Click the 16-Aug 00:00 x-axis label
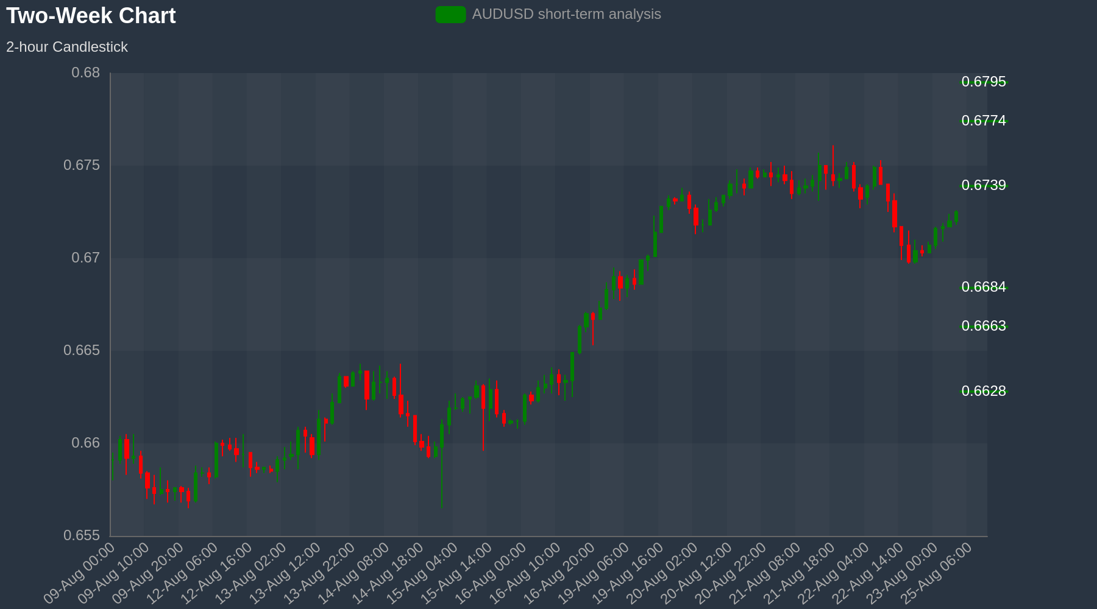This screenshot has width=1097, height=609. point(491,573)
